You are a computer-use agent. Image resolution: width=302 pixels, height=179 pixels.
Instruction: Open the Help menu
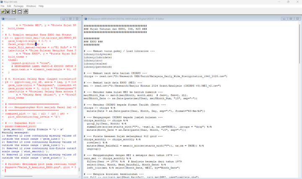[x=41, y=6]
